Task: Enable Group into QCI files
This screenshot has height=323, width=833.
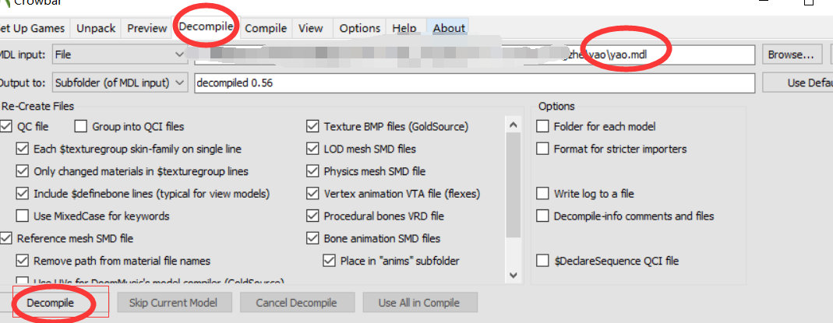Action: coord(81,127)
